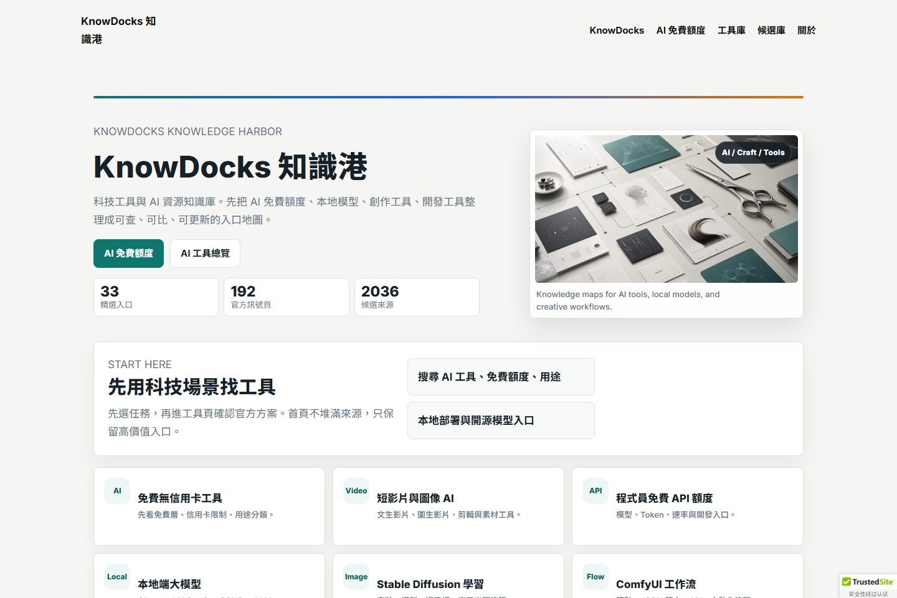Click the image caption about knowledge maps
The width and height of the screenshot is (897, 598).
click(x=628, y=300)
